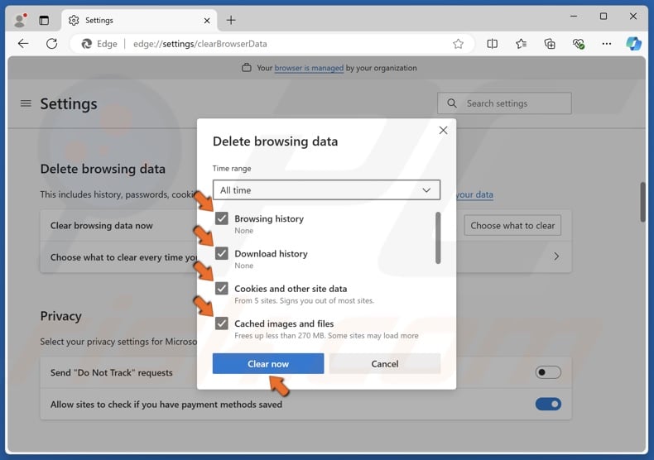This screenshot has width=654, height=460.
Task: Click the briefcase managed-browser icon
Action: point(247,68)
